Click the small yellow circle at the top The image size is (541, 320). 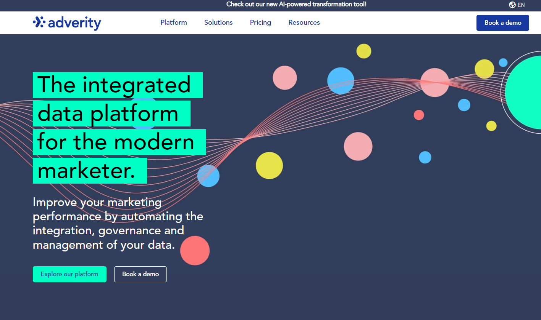click(363, 51)
